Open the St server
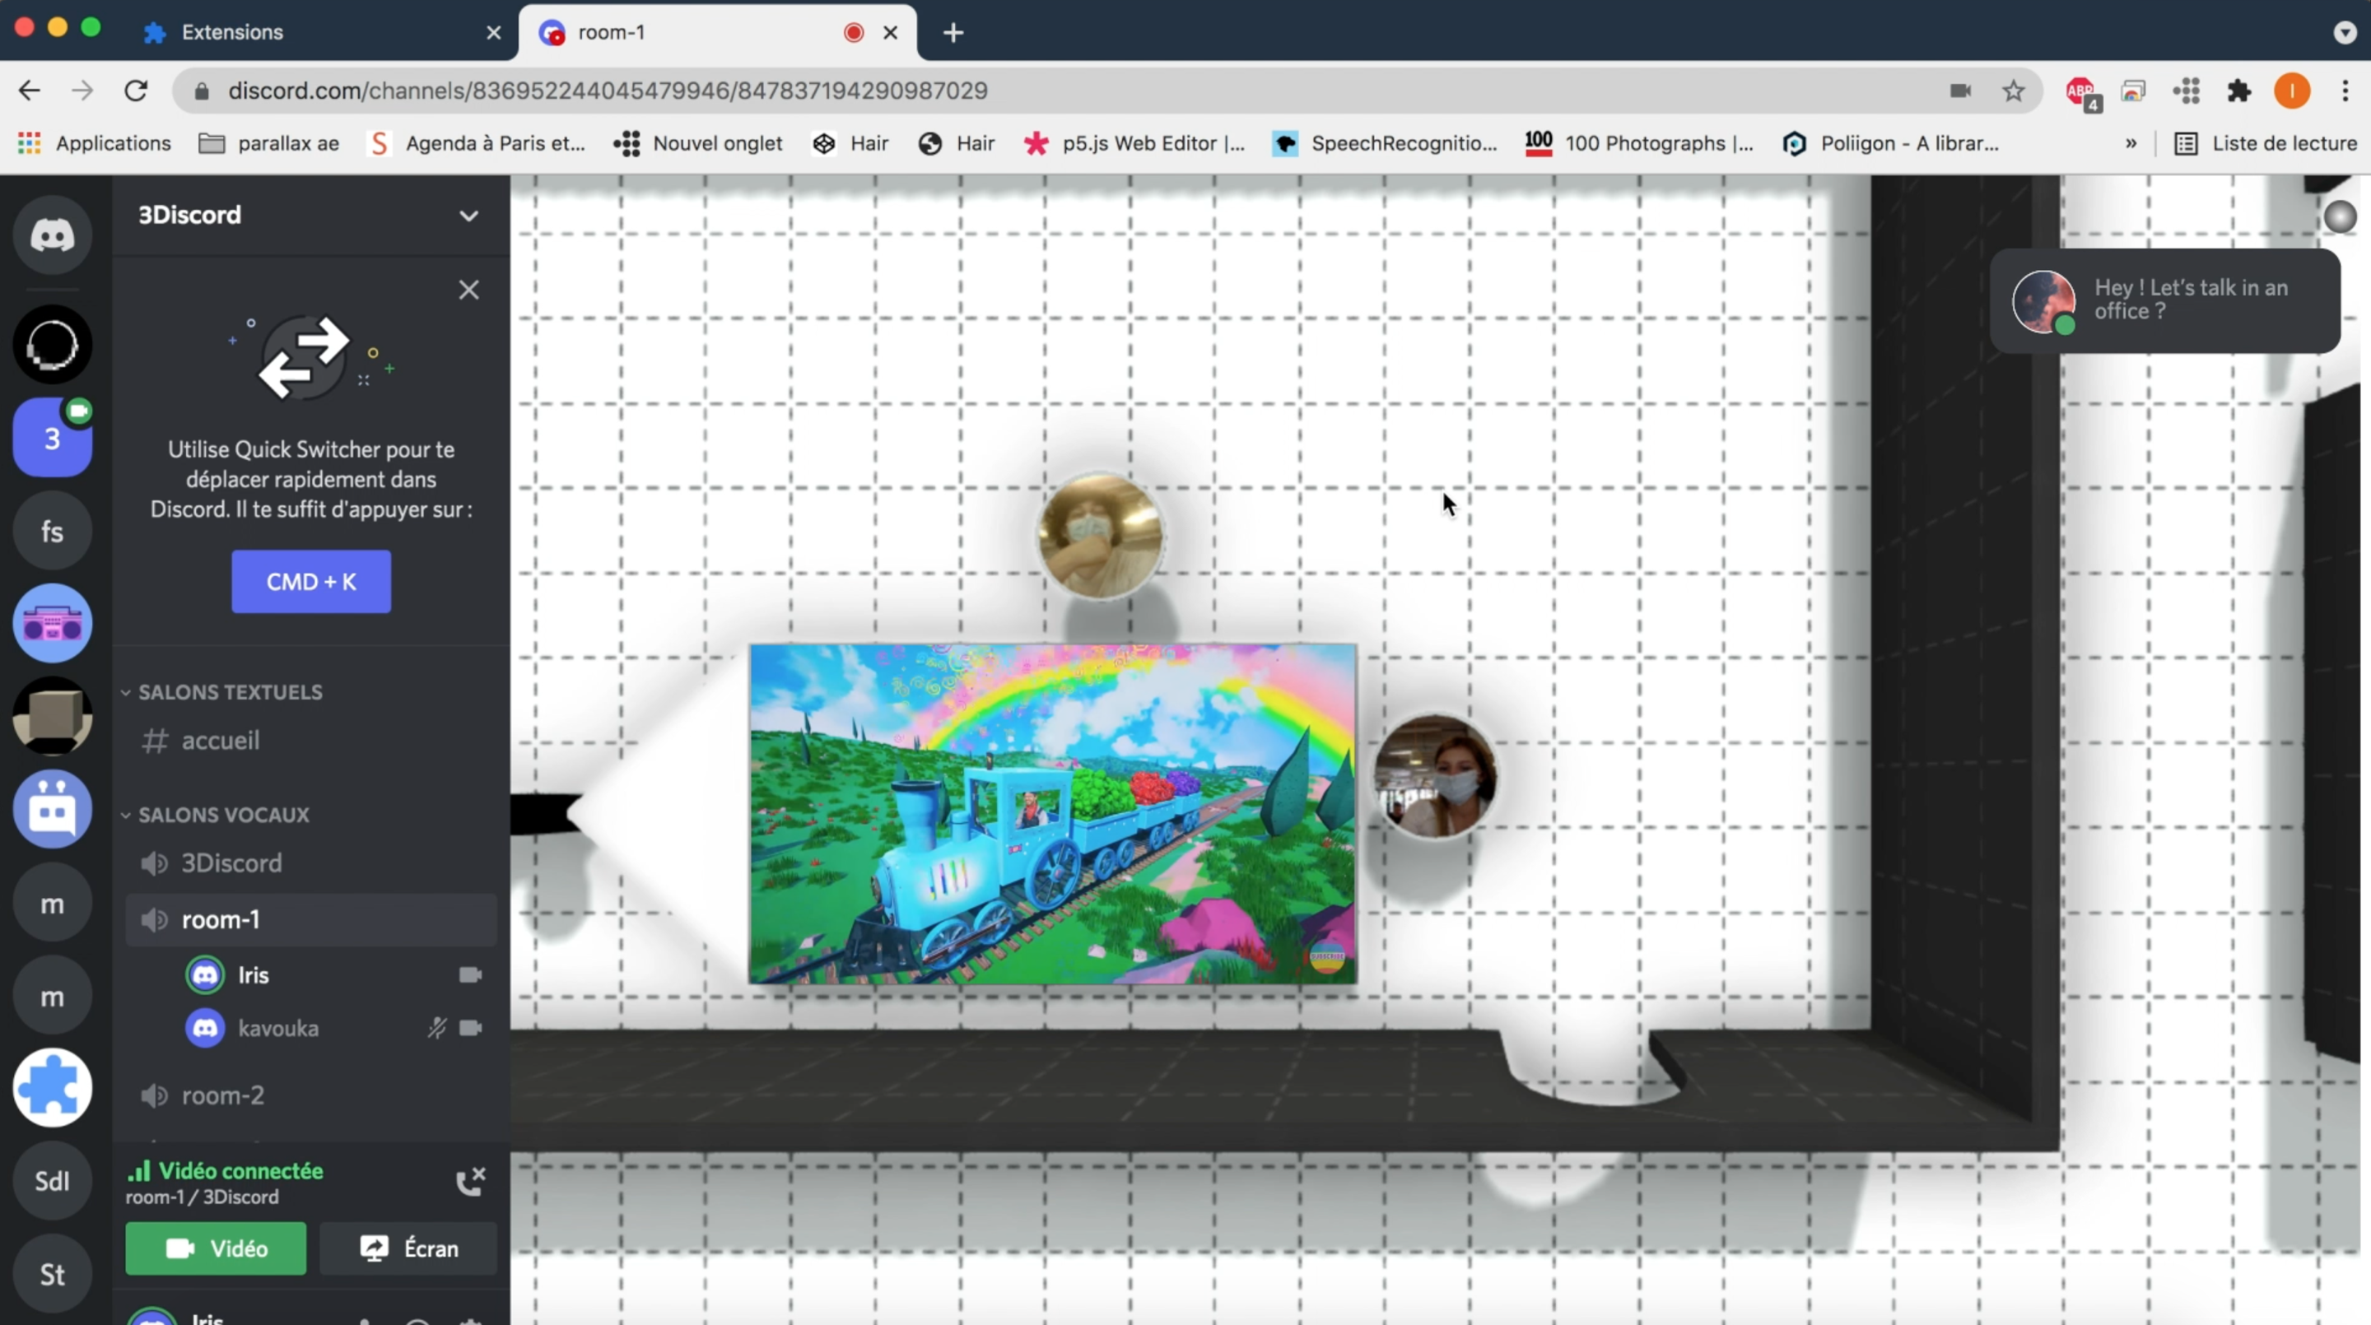 (x=53, y=1273)
